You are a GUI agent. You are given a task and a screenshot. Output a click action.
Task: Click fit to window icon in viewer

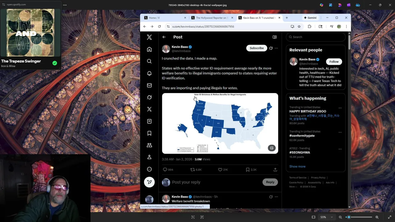pyautogui.click(x=314, y=217)
